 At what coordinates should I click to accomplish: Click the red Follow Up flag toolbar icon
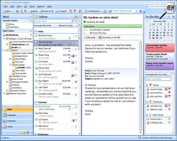[75, 11]
